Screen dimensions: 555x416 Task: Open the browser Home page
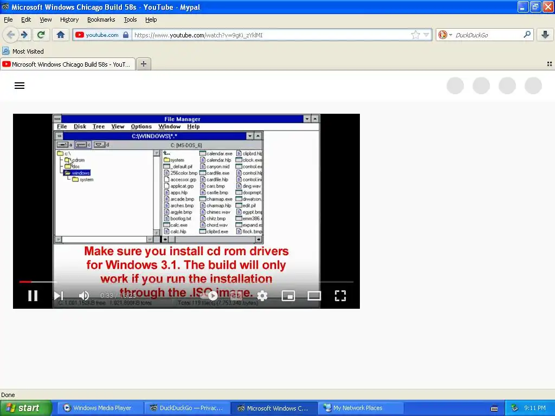pyautogui.click(x=61, y=35)
